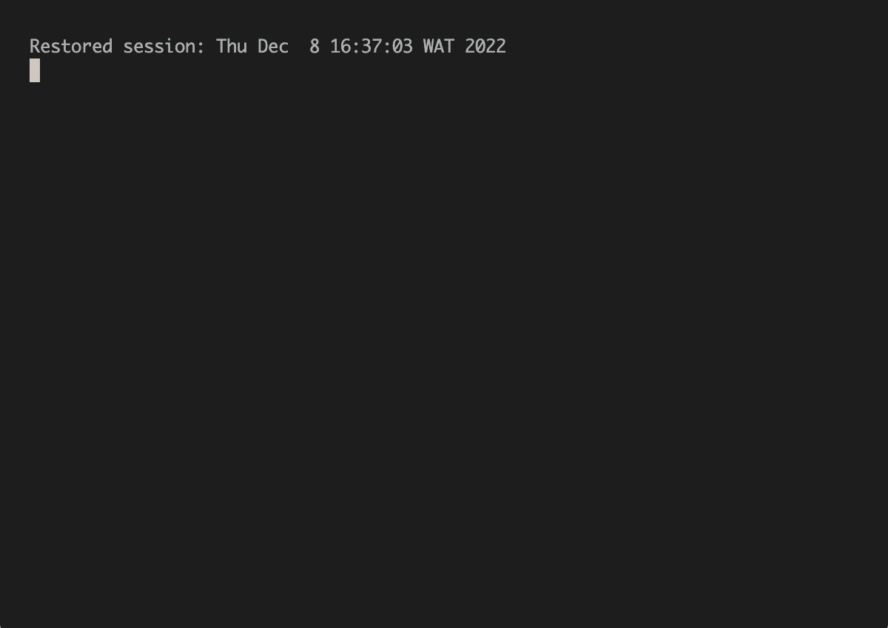Click the year "2022" at the line end
Image resolution: width=888 pixels, height=628 pixels.
tap(485, 46)
